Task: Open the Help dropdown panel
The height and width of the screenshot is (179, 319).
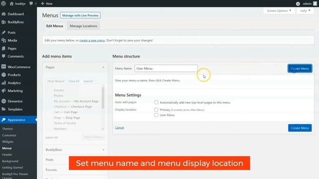Action: 305,11
